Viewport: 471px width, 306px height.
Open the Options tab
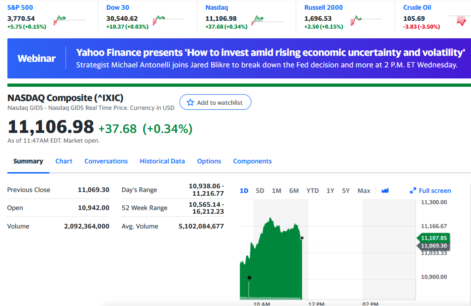pos(209,161)
